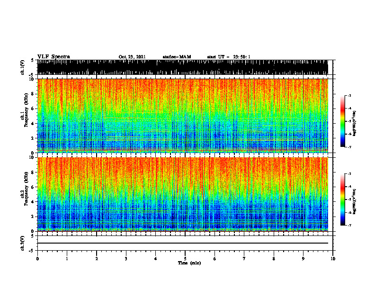This screenshot has width=375, height=290.
Task: Click the "8" kHz tick of ch.2 spectrogram
Action: click(x=33, y=172)
